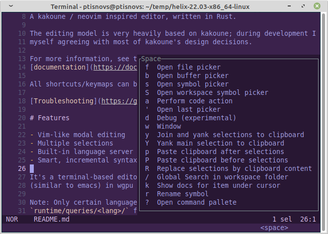Image resolution: width=328 pixels, height=234 pixels.
Task: Choose 'Debug (experimental)' entry
Action: point(190,118)
